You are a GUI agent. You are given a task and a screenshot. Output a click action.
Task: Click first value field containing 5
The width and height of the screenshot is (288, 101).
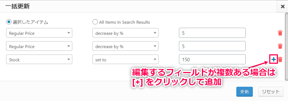click(212, 33)
